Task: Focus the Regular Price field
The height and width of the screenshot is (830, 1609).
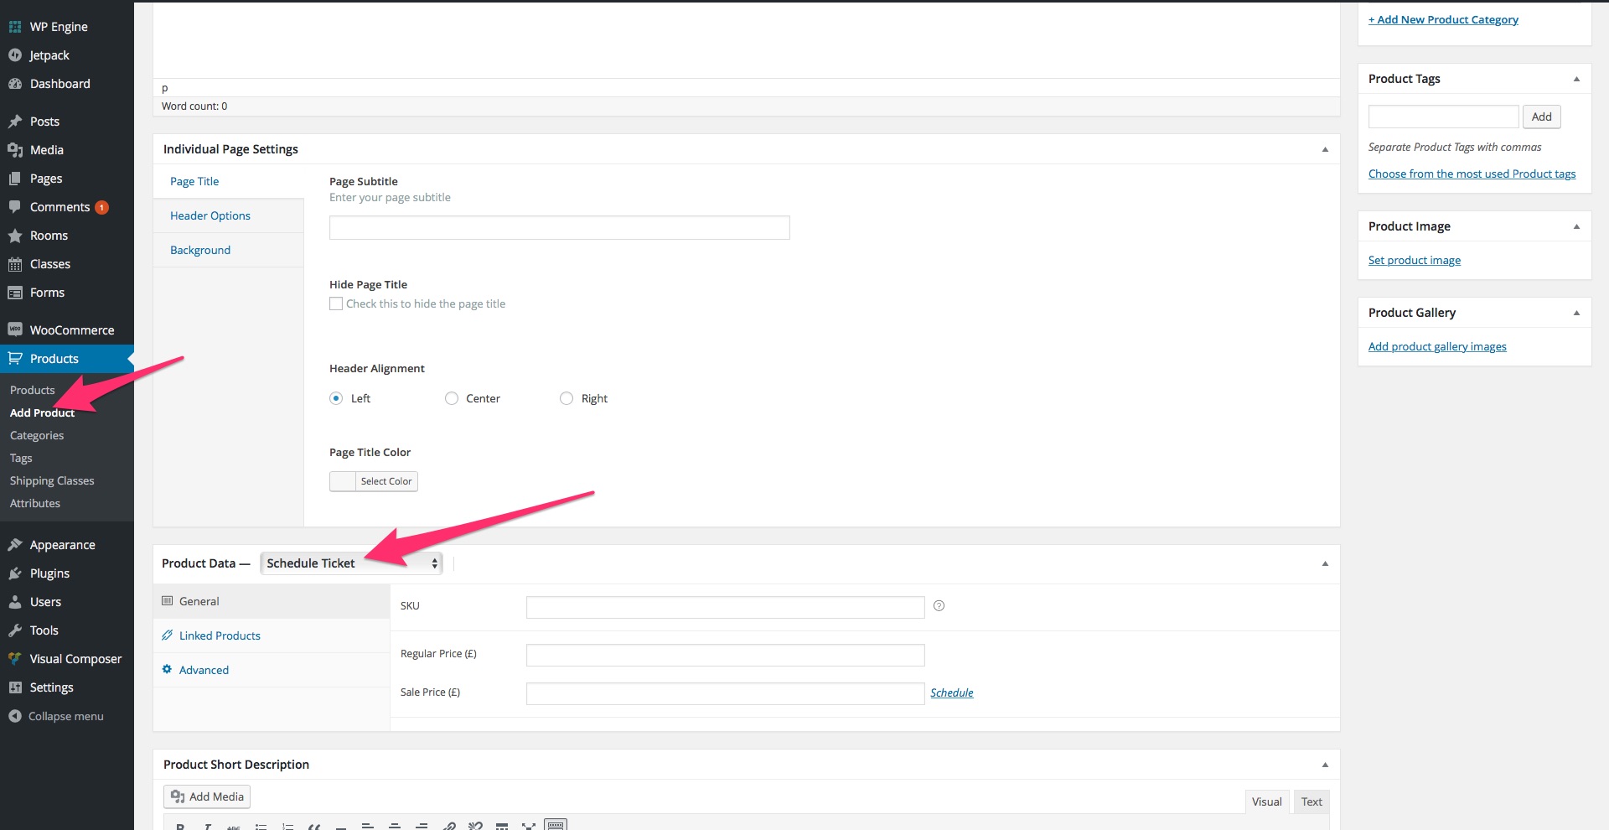Action: pos(725,655)
